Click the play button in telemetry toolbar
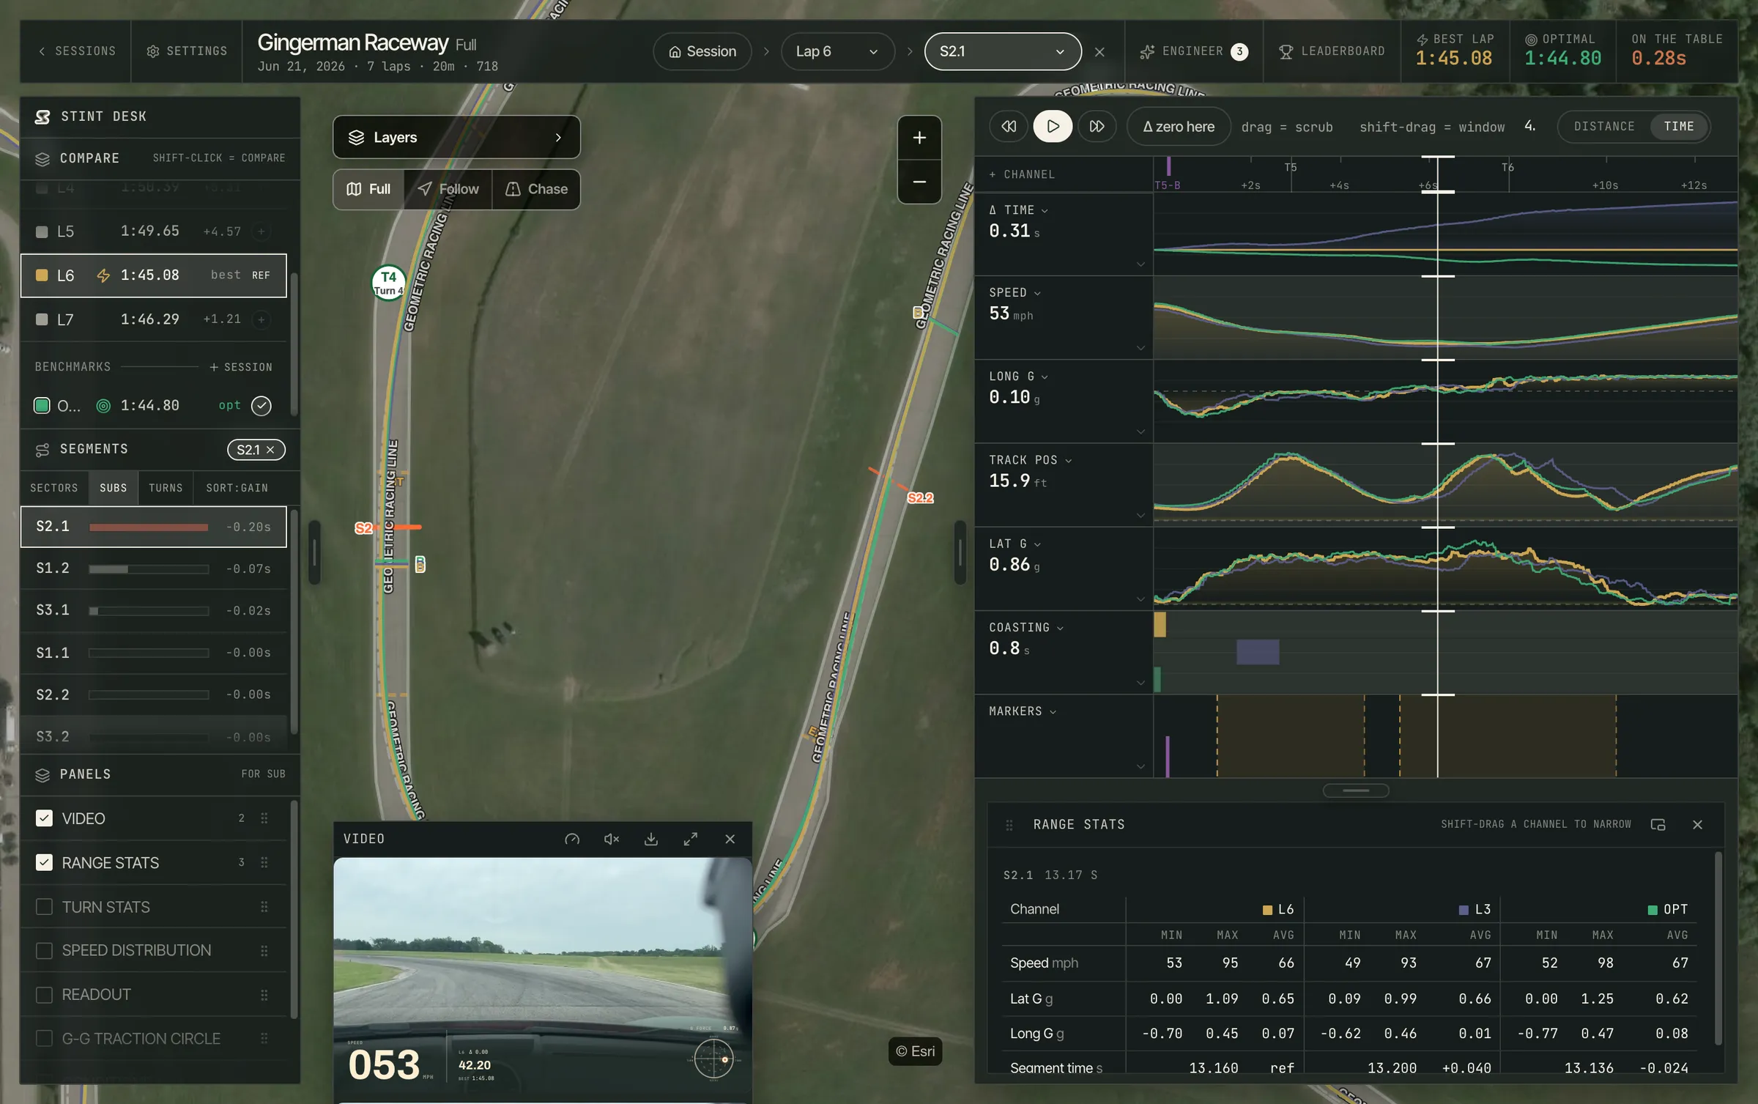Screen dimensions: 1758x1104 tap(1053, 126)
